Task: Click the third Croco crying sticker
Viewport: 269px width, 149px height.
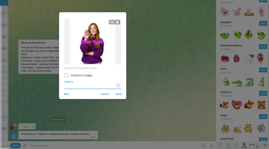Action: (249, 82)
